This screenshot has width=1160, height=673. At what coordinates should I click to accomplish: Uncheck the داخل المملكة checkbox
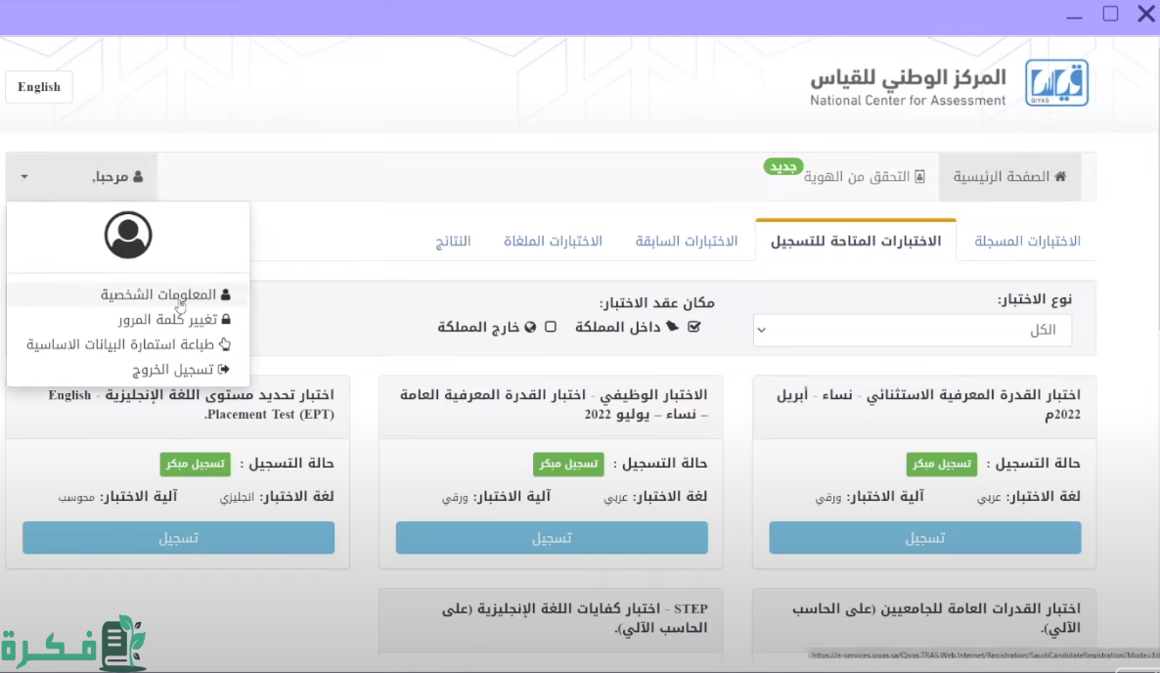coord(694,327)
